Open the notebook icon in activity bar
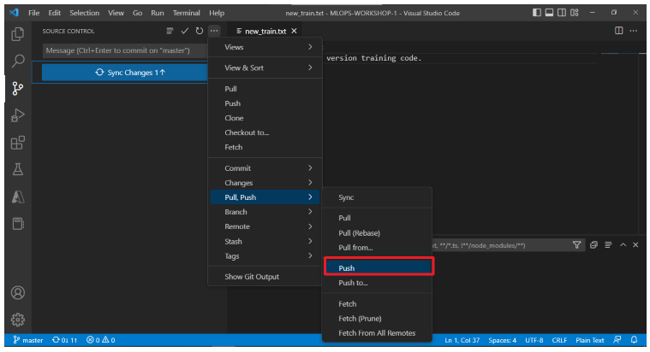 pos(17,224)
